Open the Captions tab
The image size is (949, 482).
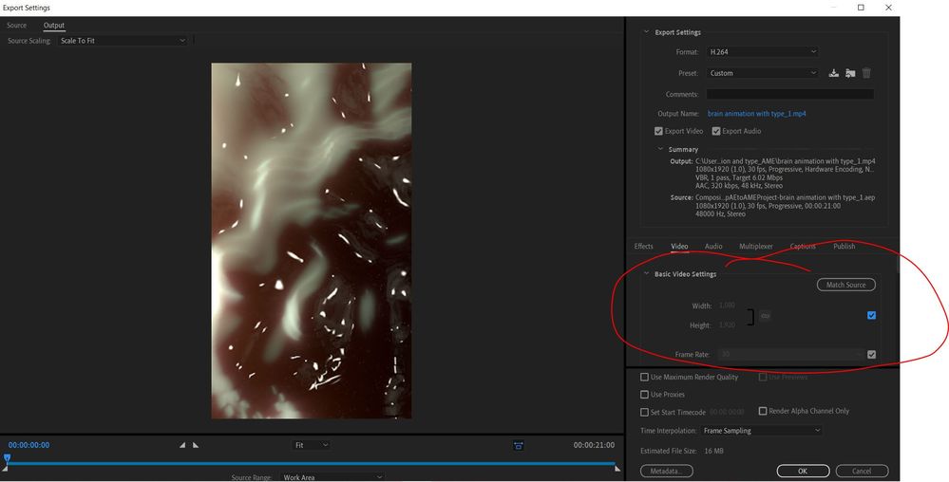click(803, 246)
